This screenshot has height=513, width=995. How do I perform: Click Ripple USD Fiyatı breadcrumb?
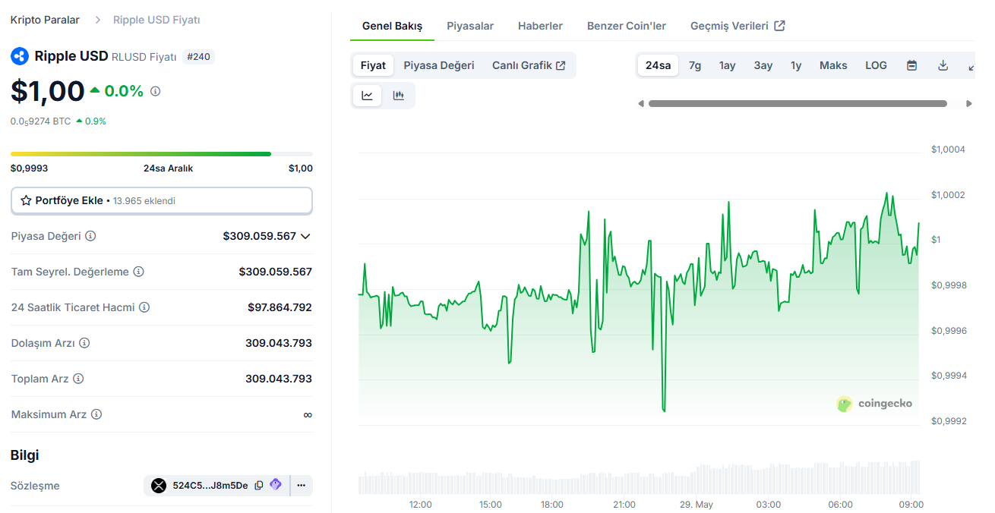pyautogui.click(x=156, y=20)
